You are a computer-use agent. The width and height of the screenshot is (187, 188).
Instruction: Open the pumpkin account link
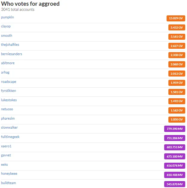pyautogui.click(x=8, y=17)
